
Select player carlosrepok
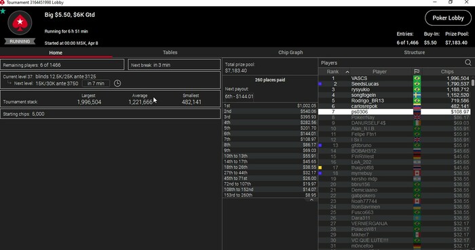pyautogui.click(x=395, y=106)
